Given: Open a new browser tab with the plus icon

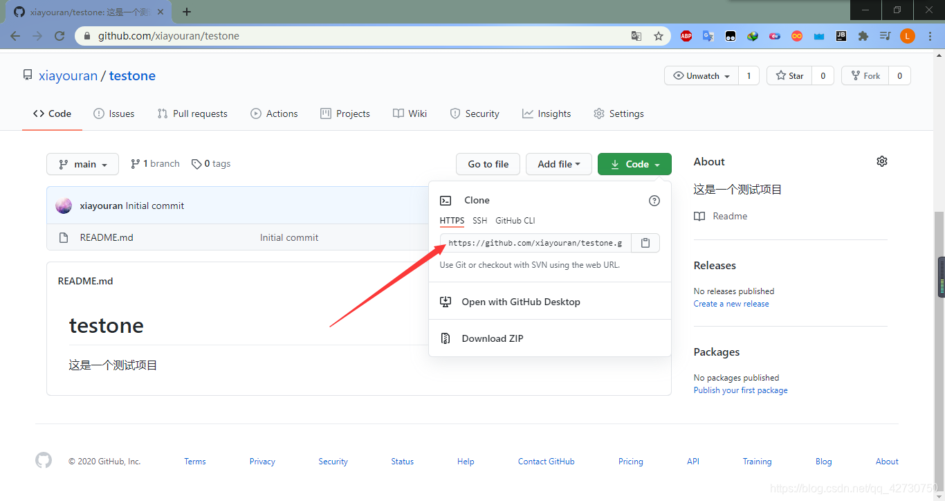Looking at the screenshot, I should 187,12.
